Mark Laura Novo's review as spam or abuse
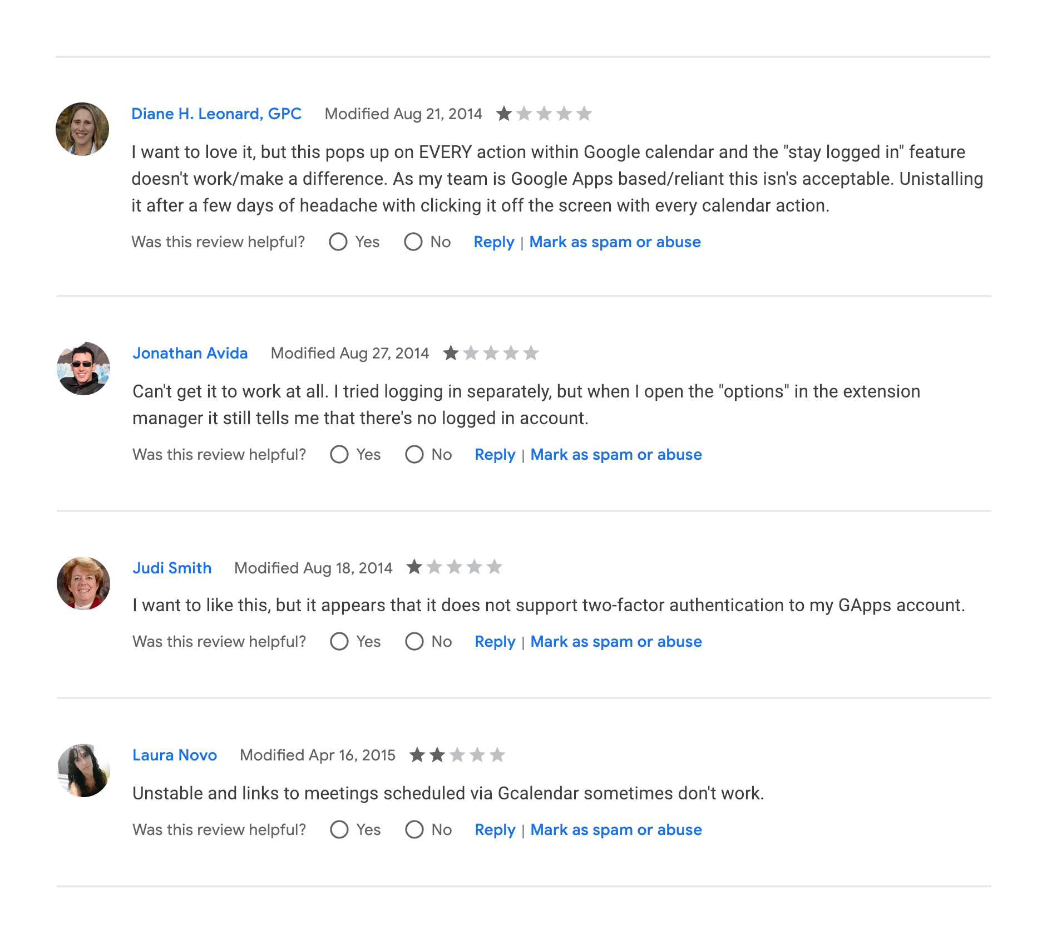This screenshot has height=943, width=1047. click(616, 830)
